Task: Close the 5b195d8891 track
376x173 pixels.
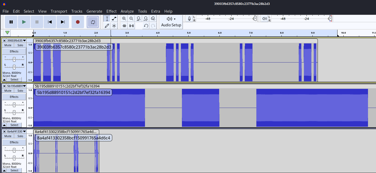Action: [4, 86]
